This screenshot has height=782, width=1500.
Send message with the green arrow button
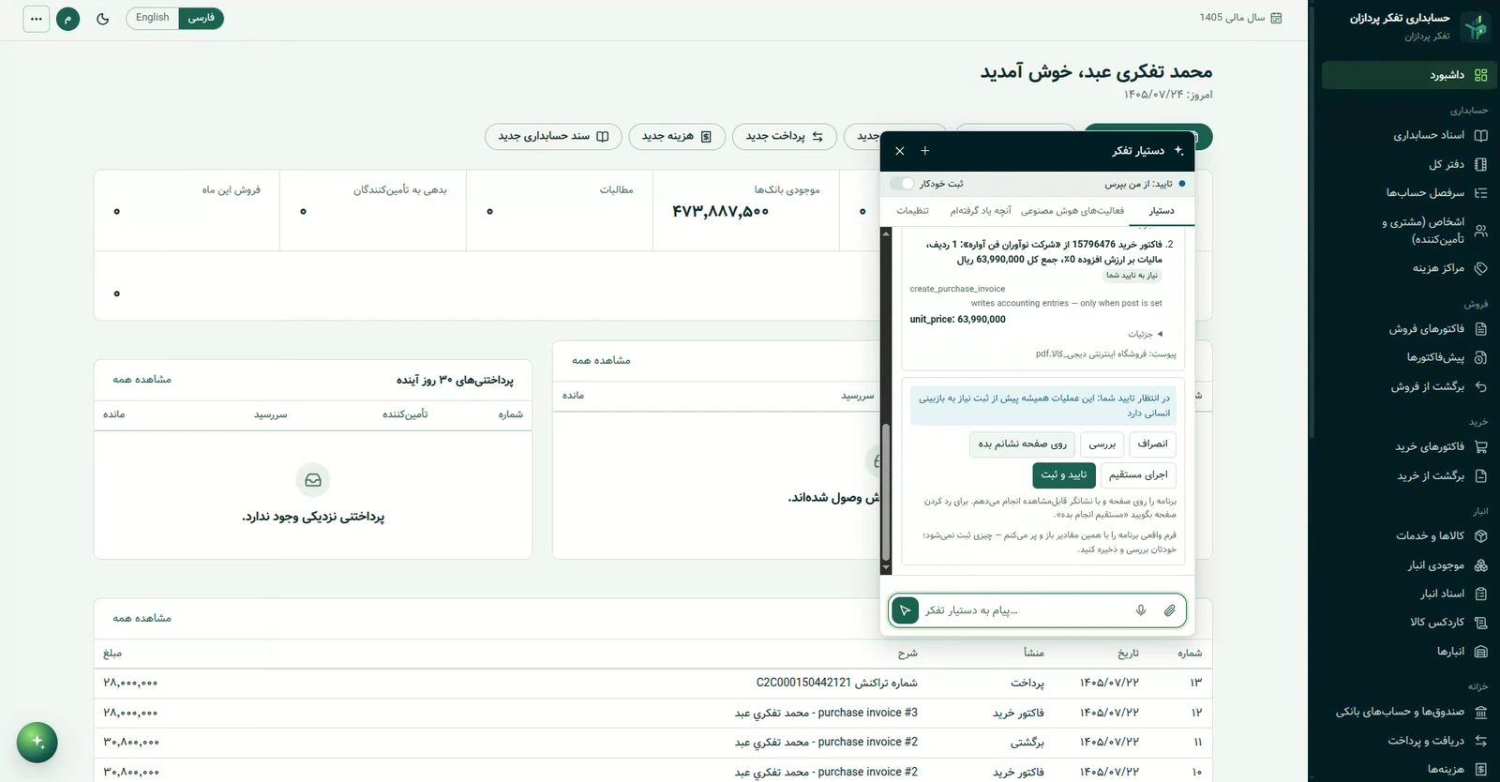pos(905,610)
